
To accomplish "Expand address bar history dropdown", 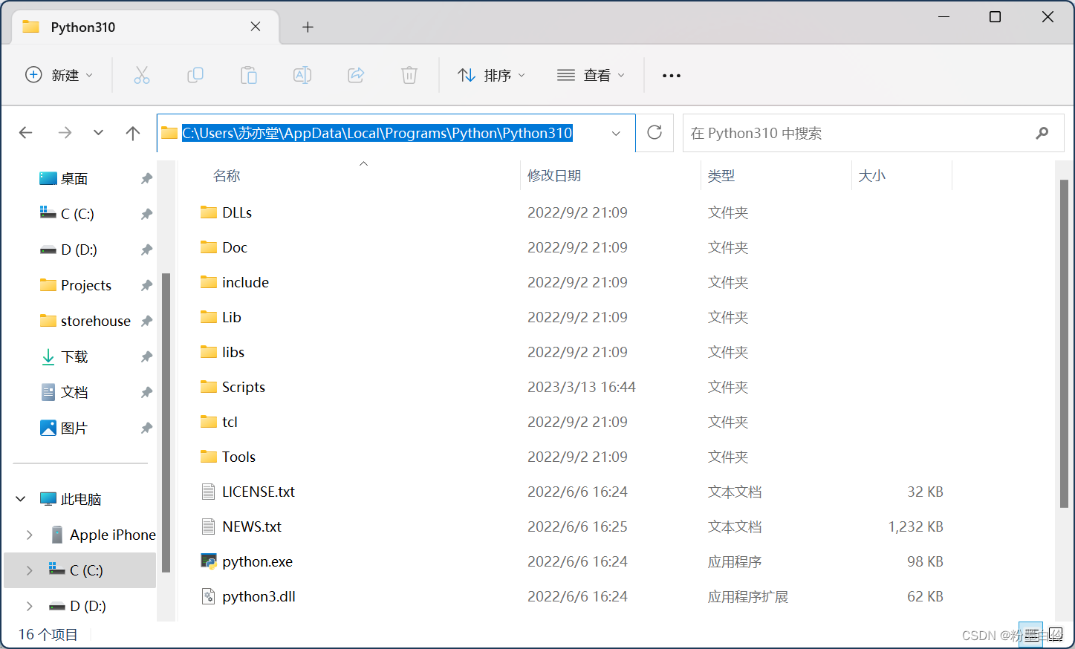I will pos(616,134).
